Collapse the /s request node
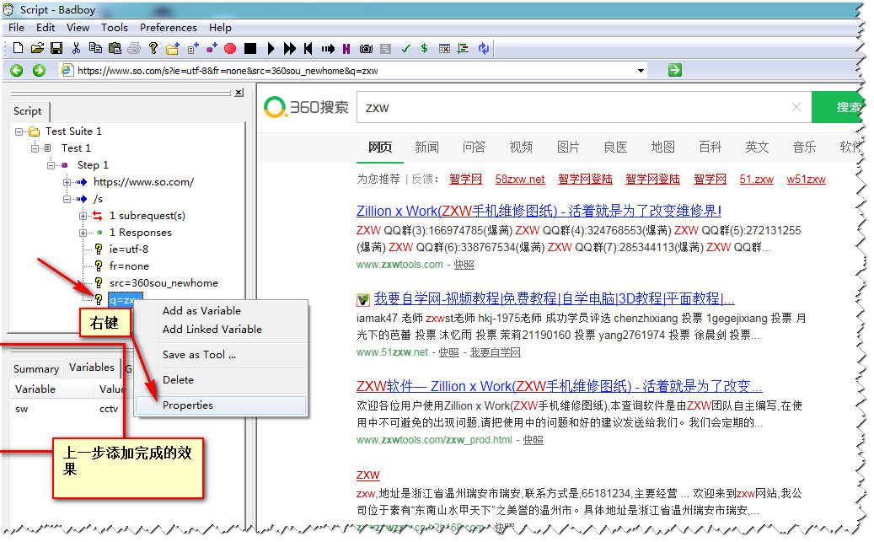Viewport: 874px width, 542px height. pyautogui.click(x=67, y=199)
